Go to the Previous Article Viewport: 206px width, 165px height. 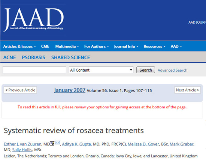pyautogui.click(x=20, y=90)
